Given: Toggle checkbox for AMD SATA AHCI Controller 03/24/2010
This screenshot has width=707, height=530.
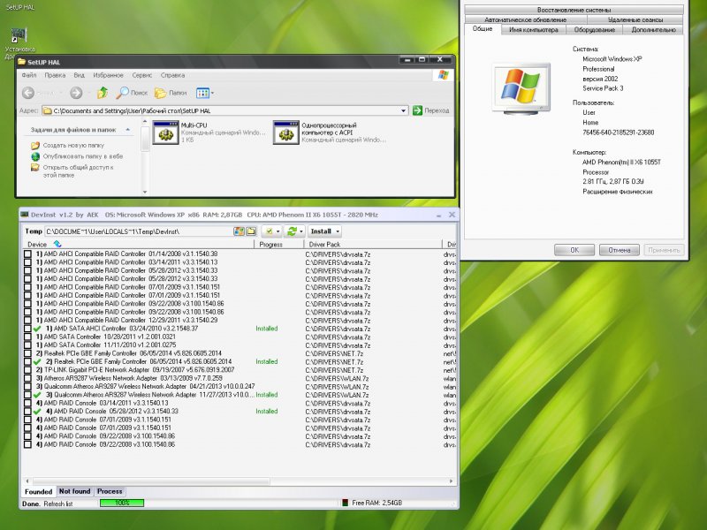Looking at the screenshot, I should pyautogui.click(x=27, y=329).
